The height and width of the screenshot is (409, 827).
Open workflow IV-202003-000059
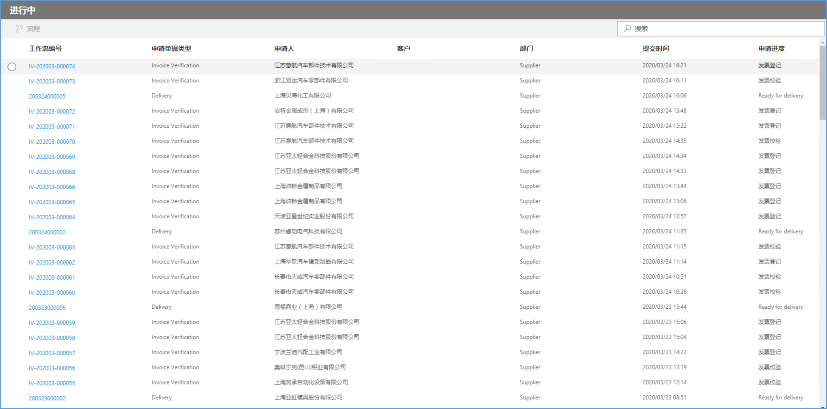52,322
